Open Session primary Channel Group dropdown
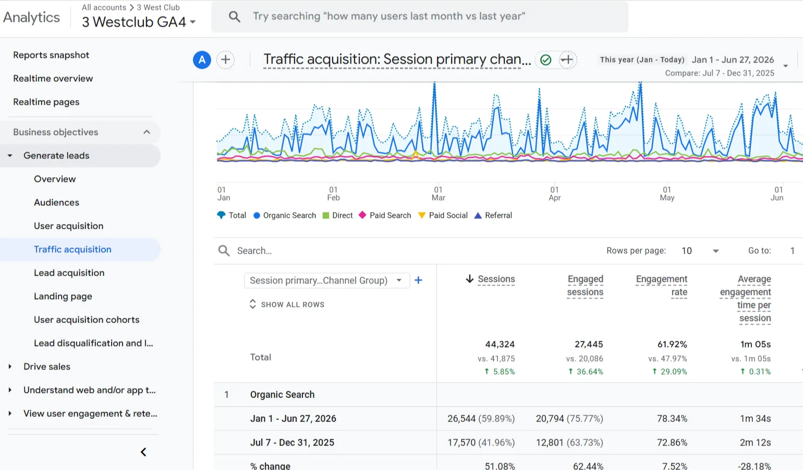The width and height of the screenshot is (803, 470). click(326, 280)
